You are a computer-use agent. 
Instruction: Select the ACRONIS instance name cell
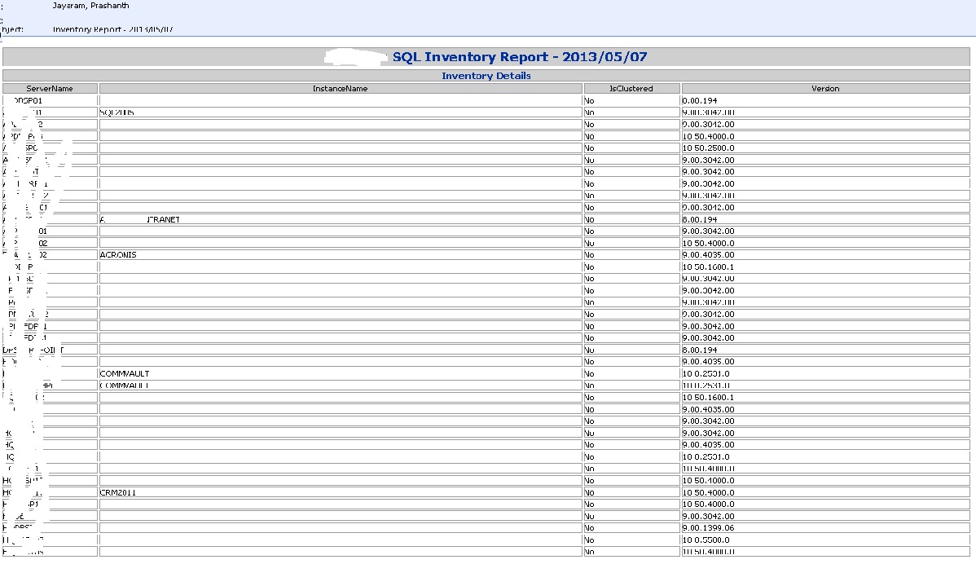118,255
